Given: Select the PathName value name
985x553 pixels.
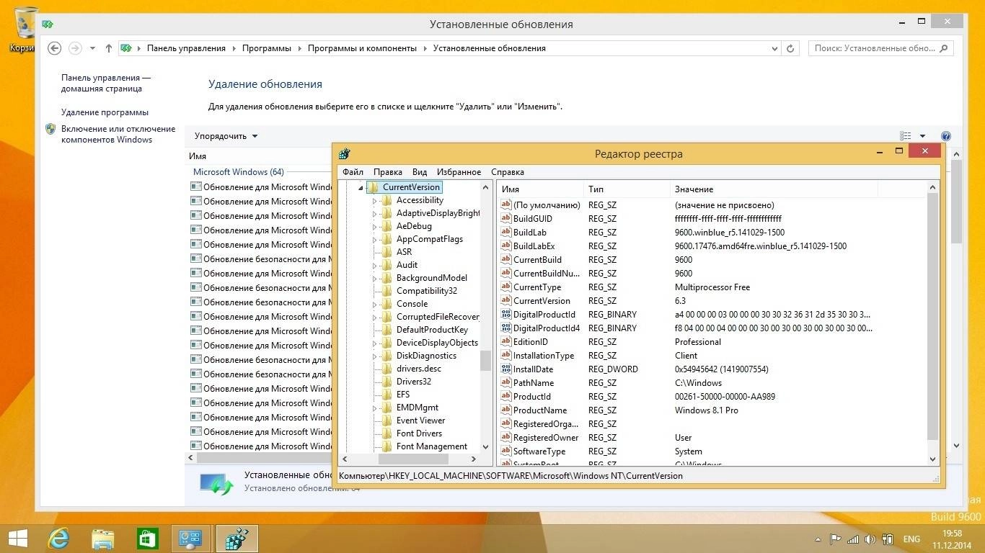Looking at the screenshot, I should (534, 383).
